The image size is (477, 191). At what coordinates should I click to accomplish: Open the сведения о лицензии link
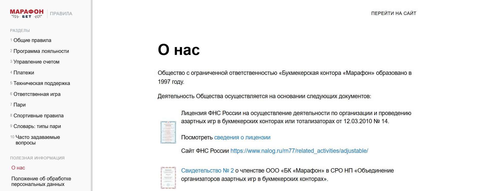[x=242, y=137]
